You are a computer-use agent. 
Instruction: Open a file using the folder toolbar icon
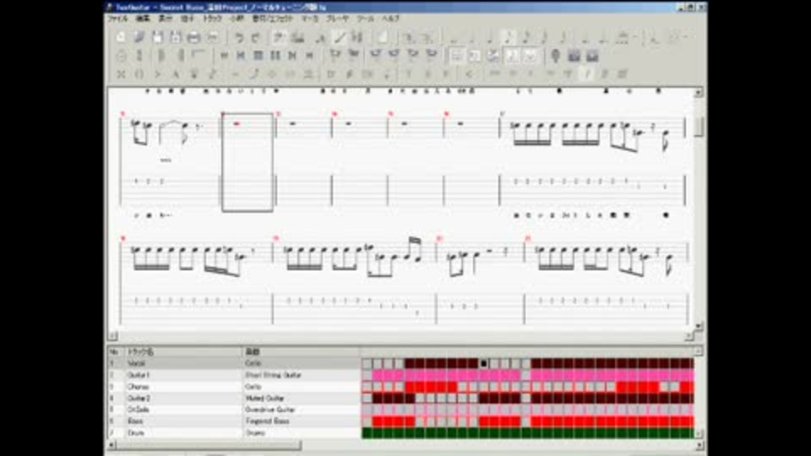pos(139,37)
